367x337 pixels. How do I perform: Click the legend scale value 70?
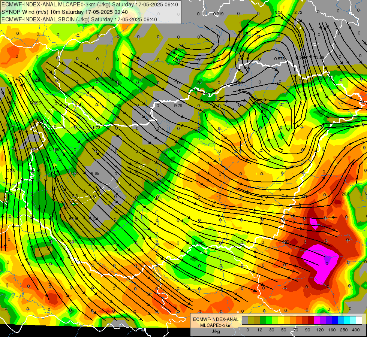click(x=296, y=330)
